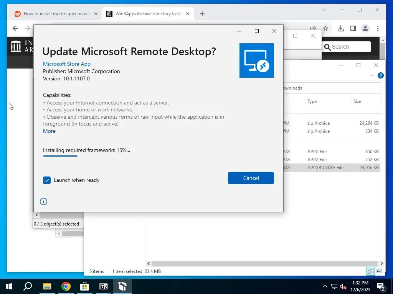Open Chrome downloads icon
The width and height of the screenshot is (393, 294).
coord(341,28)
